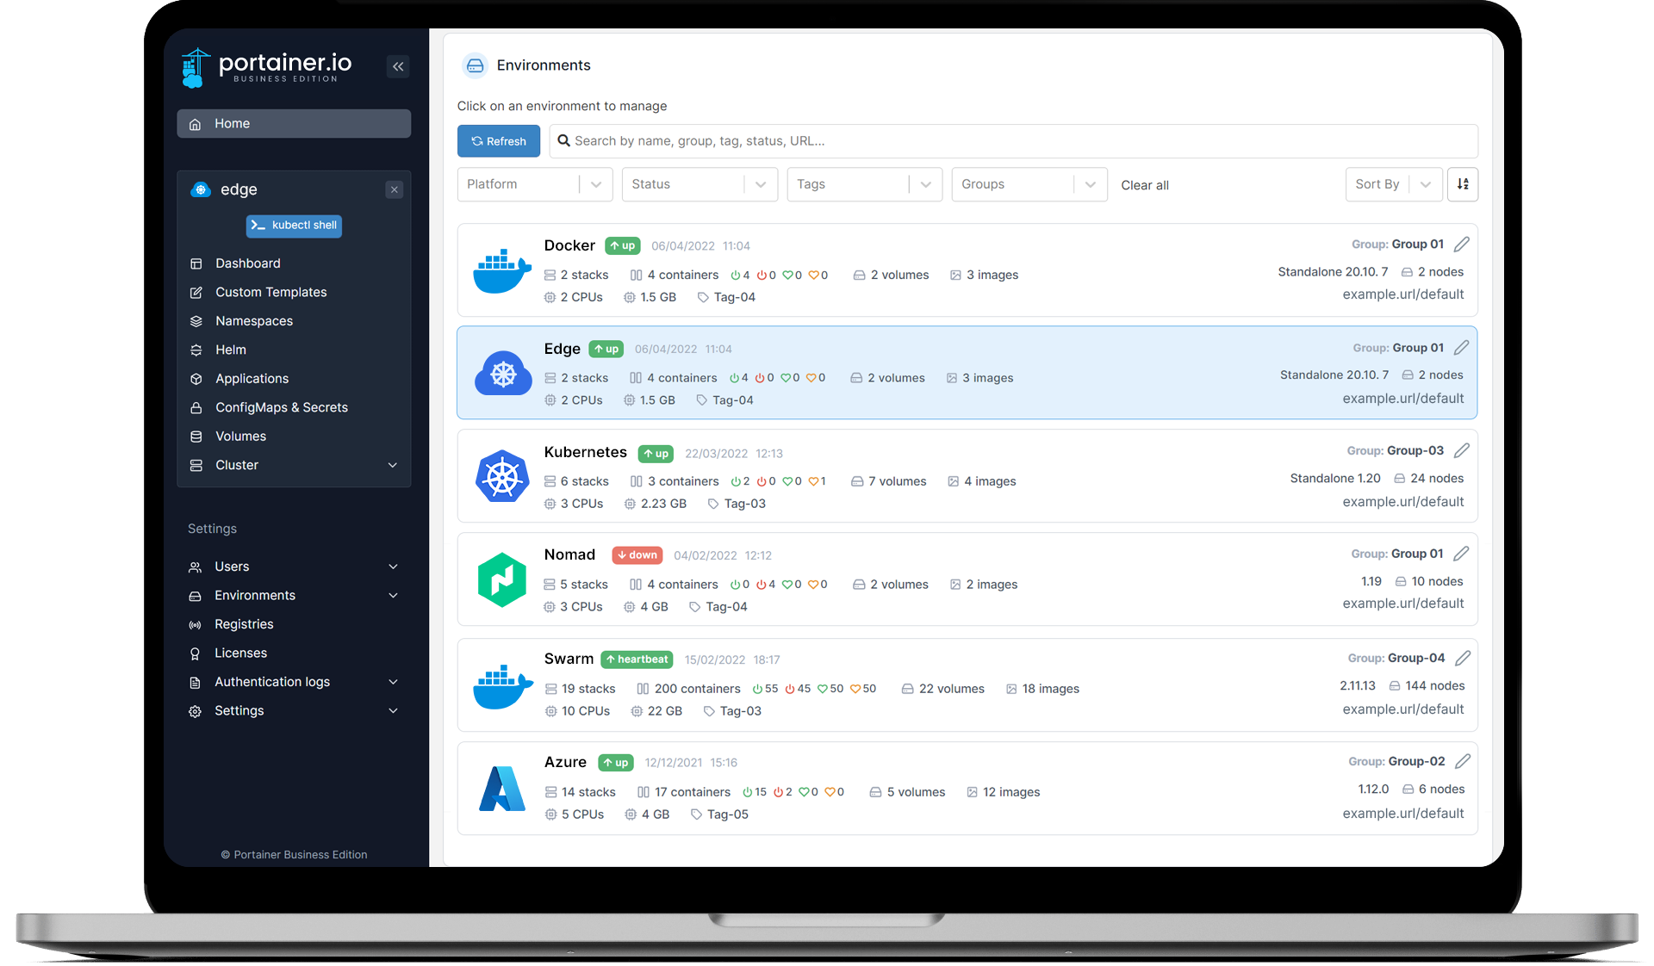Click the Azure logo icon

[502, 788]
